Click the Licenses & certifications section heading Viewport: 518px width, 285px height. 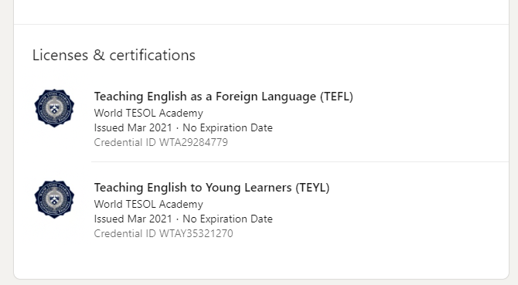[114, 55]
